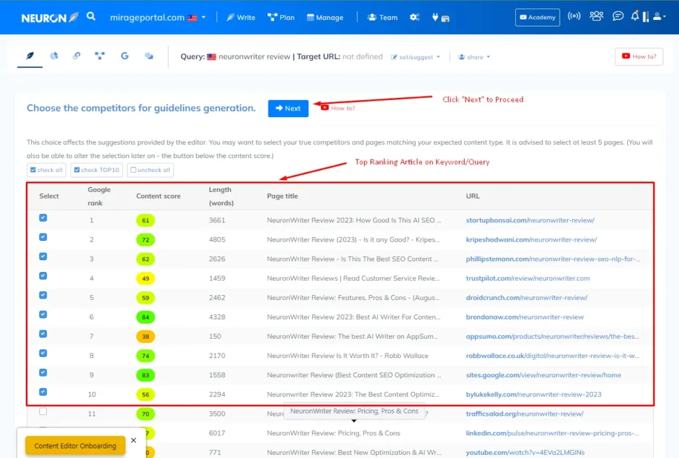Open the trafficsalad.org URL link
Viewport: 679px width, 458px height.
[x=525, y=414]
